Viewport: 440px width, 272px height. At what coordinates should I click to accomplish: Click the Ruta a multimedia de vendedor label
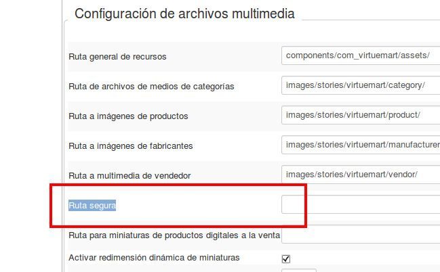point(129,176)
